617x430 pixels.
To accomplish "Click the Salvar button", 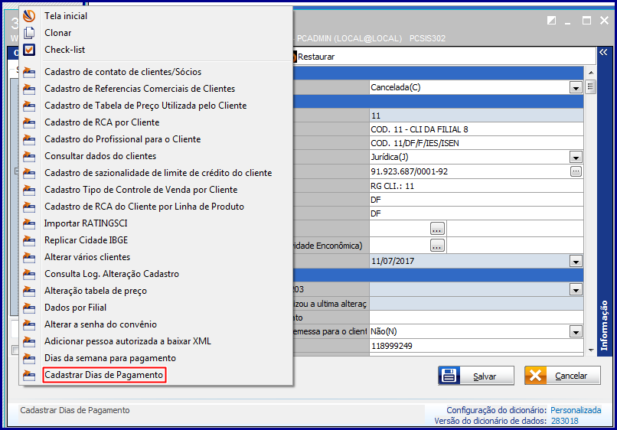I will click(x=476, y=376).
